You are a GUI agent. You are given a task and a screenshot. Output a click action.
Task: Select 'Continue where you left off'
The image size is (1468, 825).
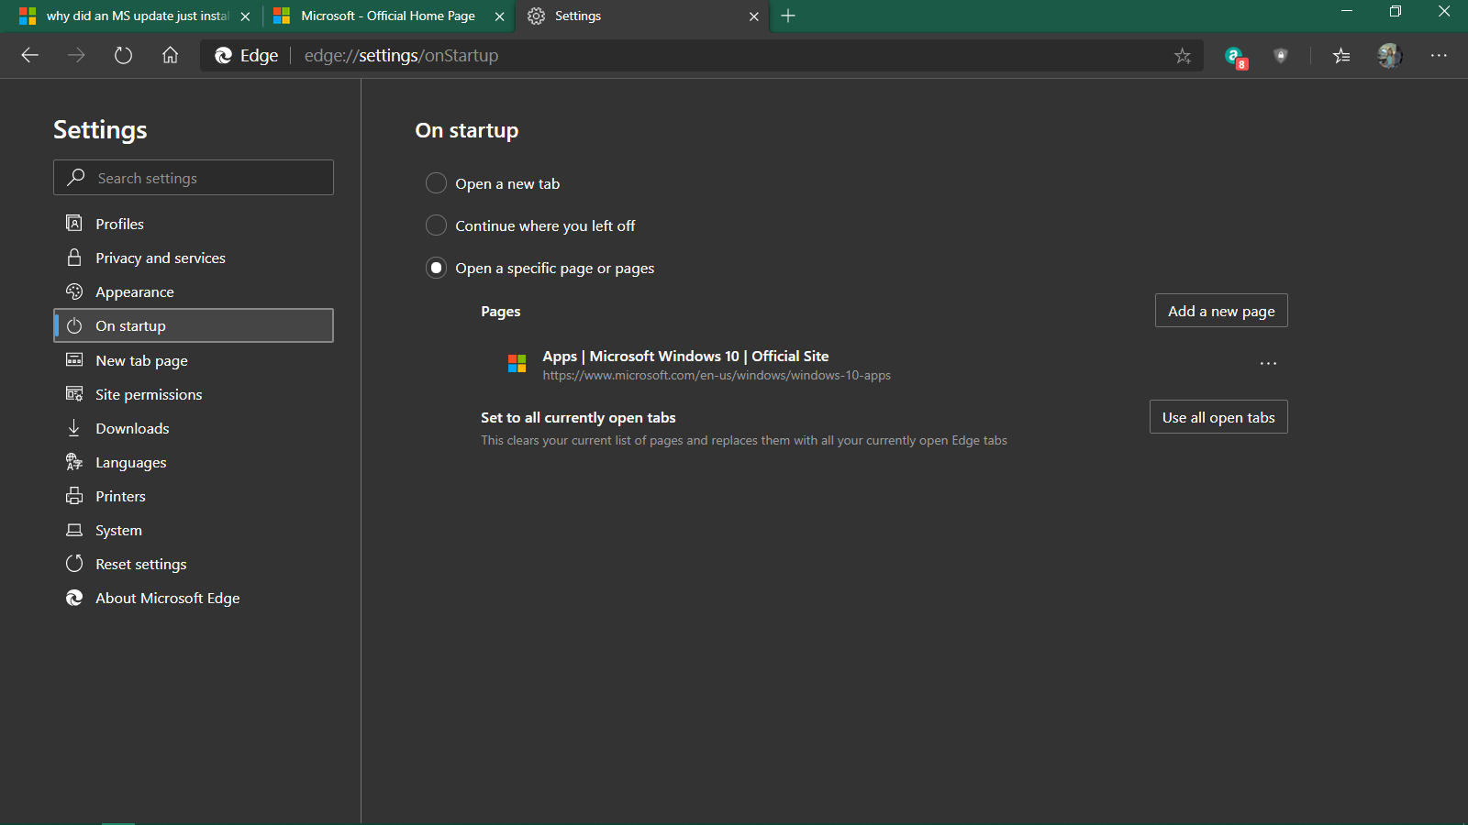(436, 225)
